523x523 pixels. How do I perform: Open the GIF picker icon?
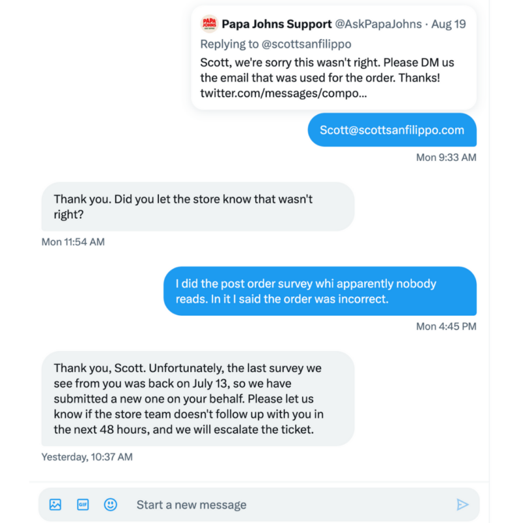tap(83, 504)
